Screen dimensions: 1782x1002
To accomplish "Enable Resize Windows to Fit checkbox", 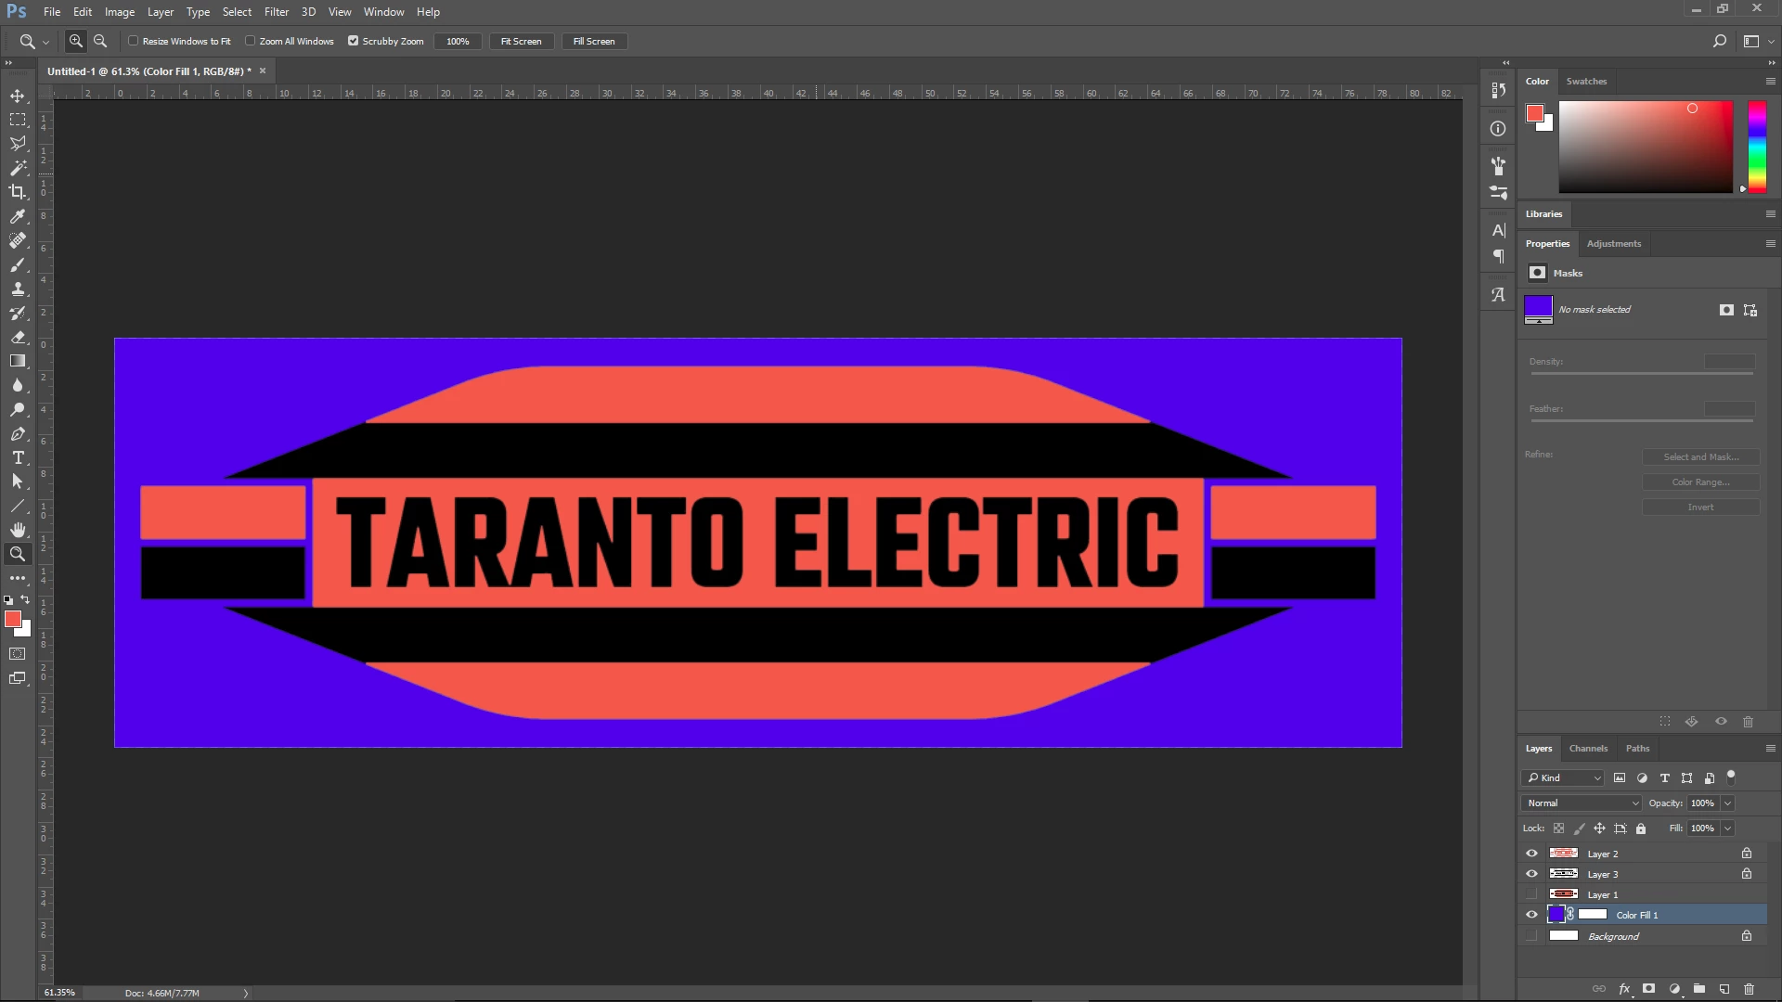I will tap(134, 41).
